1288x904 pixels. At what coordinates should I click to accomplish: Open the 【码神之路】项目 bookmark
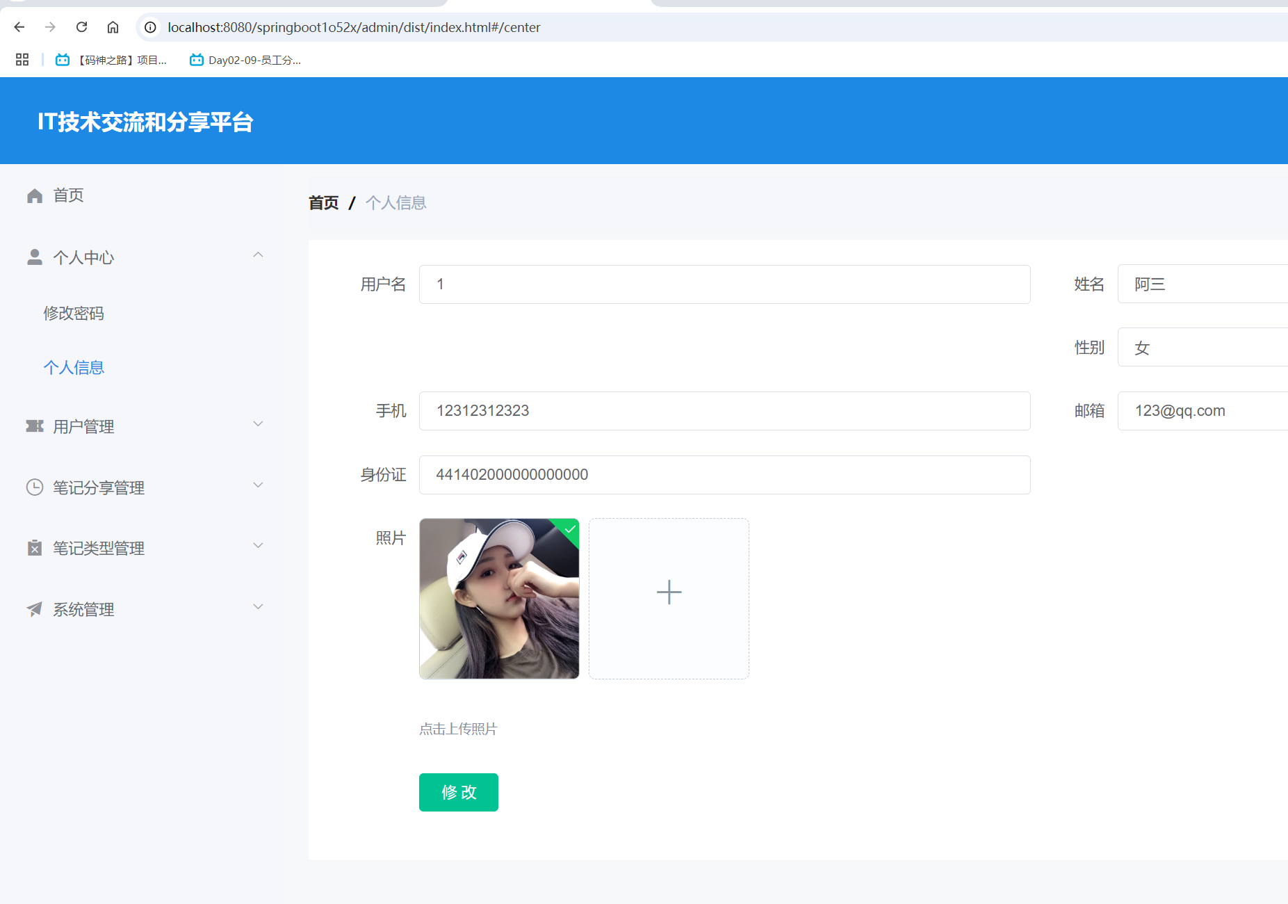coord(111,60)
